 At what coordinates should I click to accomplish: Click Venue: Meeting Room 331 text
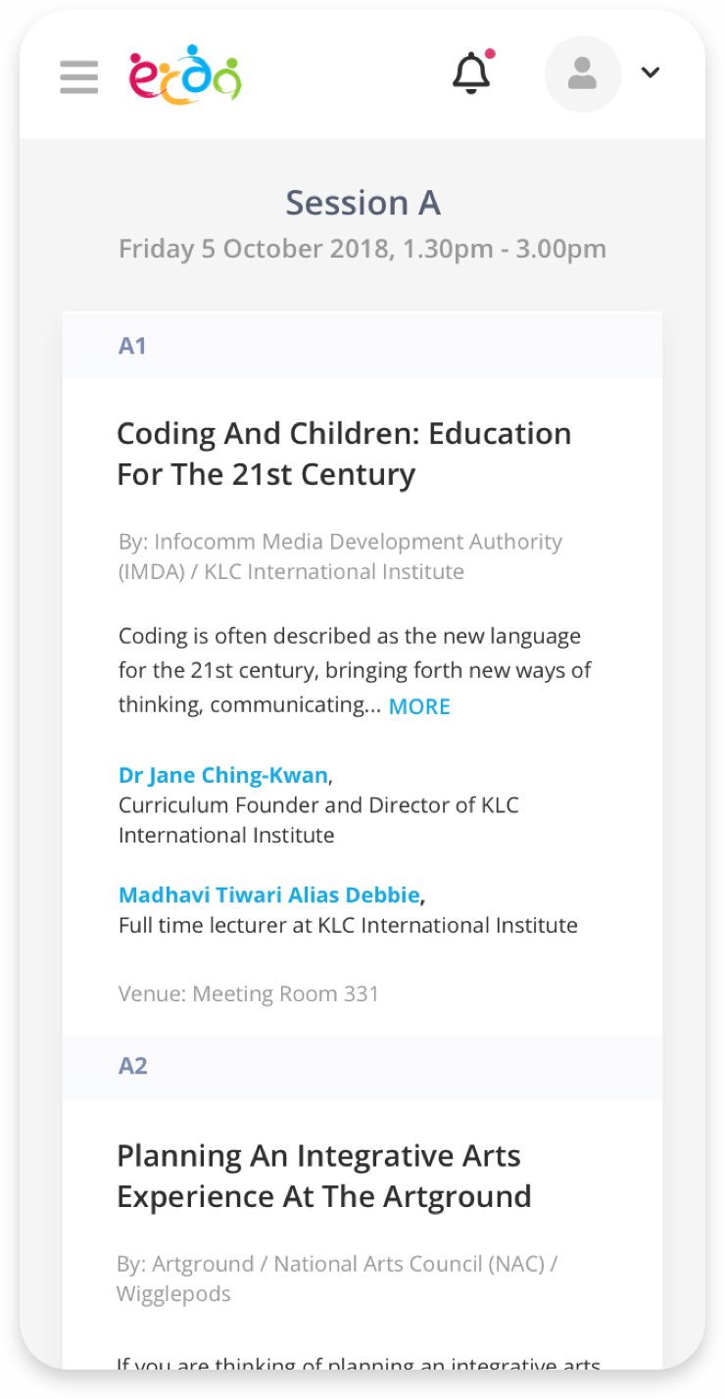point(249,993)
